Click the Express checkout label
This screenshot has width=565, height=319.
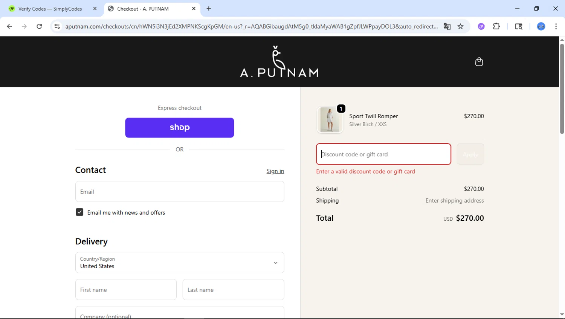pyautogui.click(x=180, y=108)
